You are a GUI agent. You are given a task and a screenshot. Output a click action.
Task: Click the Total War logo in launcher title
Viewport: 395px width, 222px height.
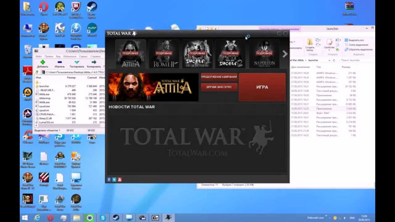point(122,33)
